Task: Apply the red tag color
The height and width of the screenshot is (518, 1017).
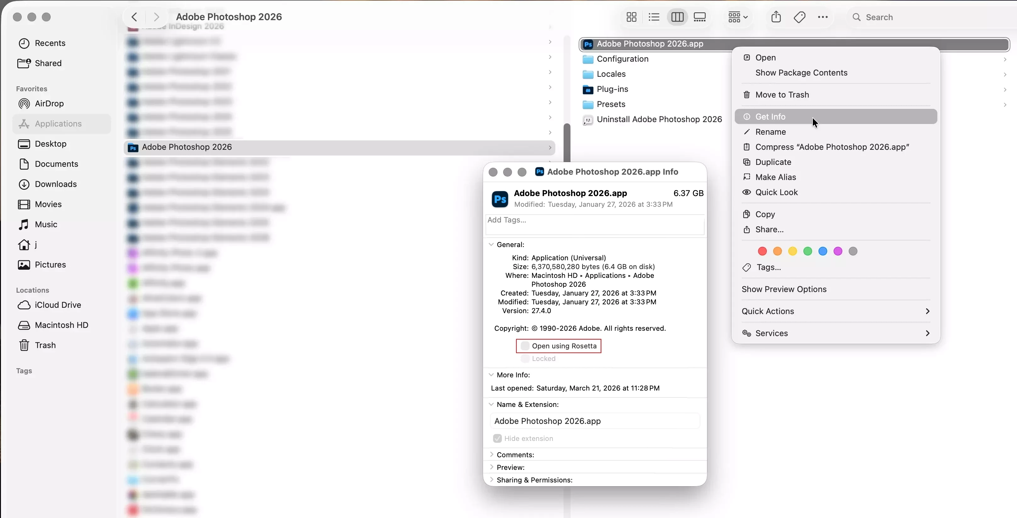Action: pos(762,251)
